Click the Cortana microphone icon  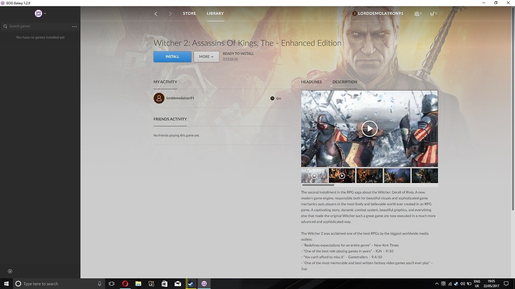point(100,284)
